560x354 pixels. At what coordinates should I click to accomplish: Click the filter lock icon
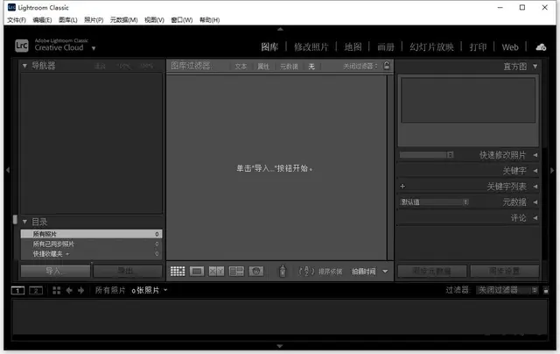pos(386,66)
